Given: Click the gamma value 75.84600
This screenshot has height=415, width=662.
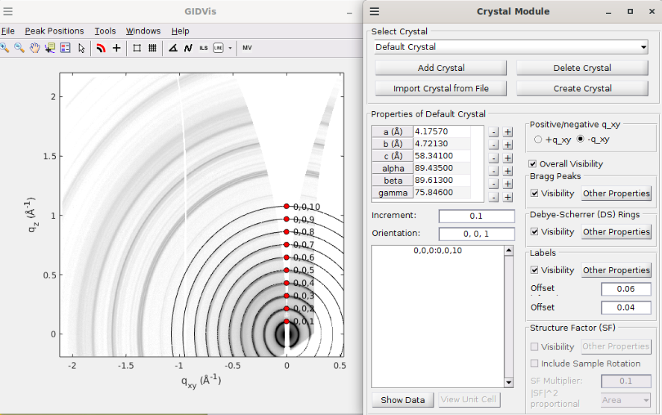Looking at the screenshot, I should (x=442, y=192).
